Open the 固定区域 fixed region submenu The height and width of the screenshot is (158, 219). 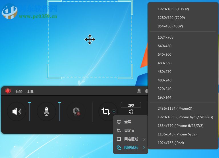click(130, 139)
